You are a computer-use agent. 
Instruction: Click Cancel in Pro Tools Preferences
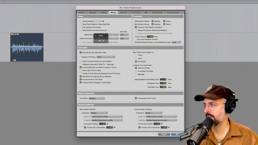[164, 134]
